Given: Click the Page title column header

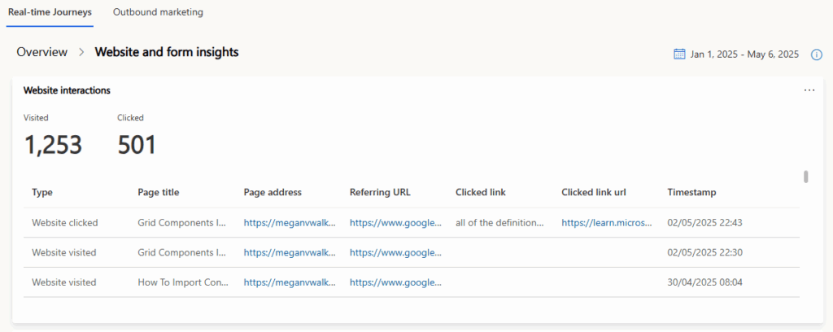Looking at the screenshot, I should [159, 192].
